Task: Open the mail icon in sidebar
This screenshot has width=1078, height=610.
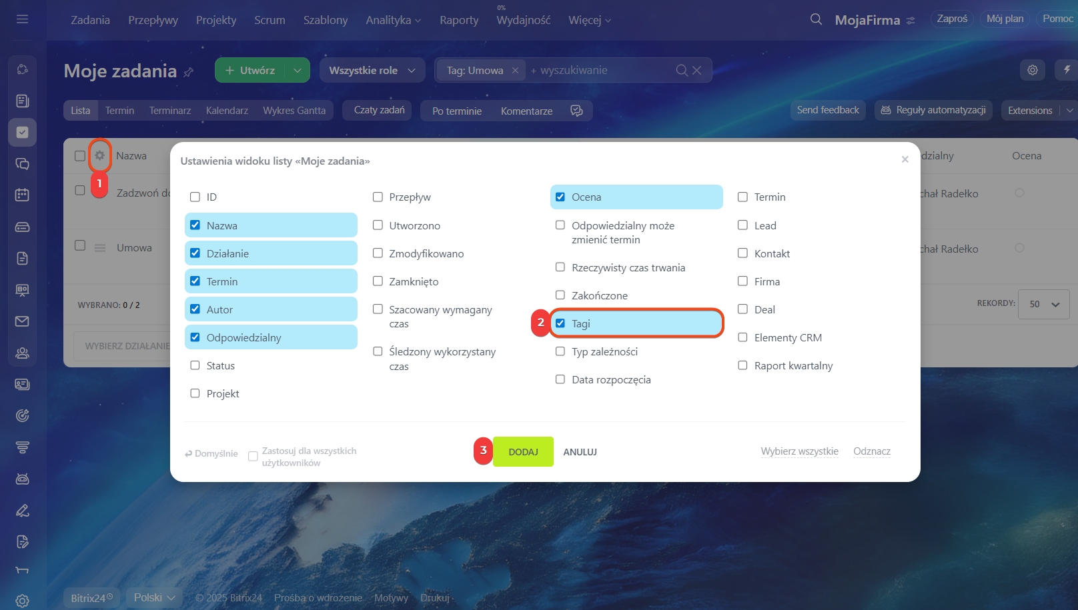Action: click(22, 321)
